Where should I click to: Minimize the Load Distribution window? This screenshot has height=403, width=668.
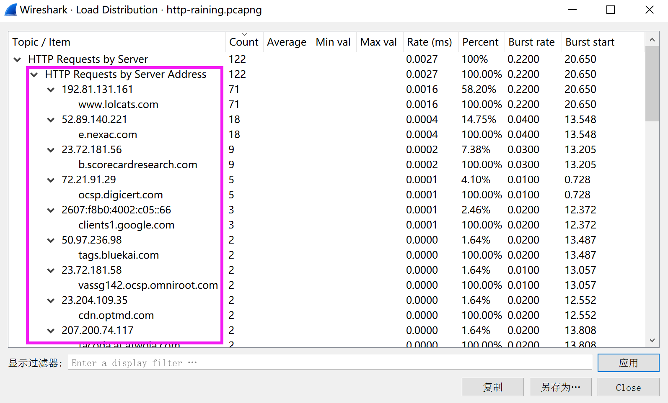pyautogui.click(x=572, y=10)
